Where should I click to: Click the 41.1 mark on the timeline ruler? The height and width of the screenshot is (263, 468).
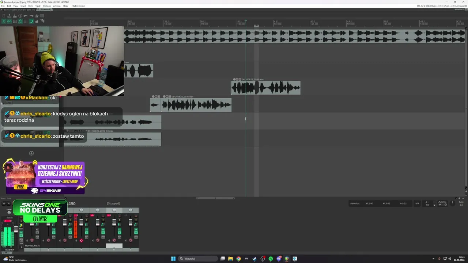point(239,22)
